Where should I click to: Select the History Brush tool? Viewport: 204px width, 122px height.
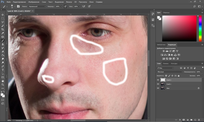pyautogui.click(x=3, y=48)
